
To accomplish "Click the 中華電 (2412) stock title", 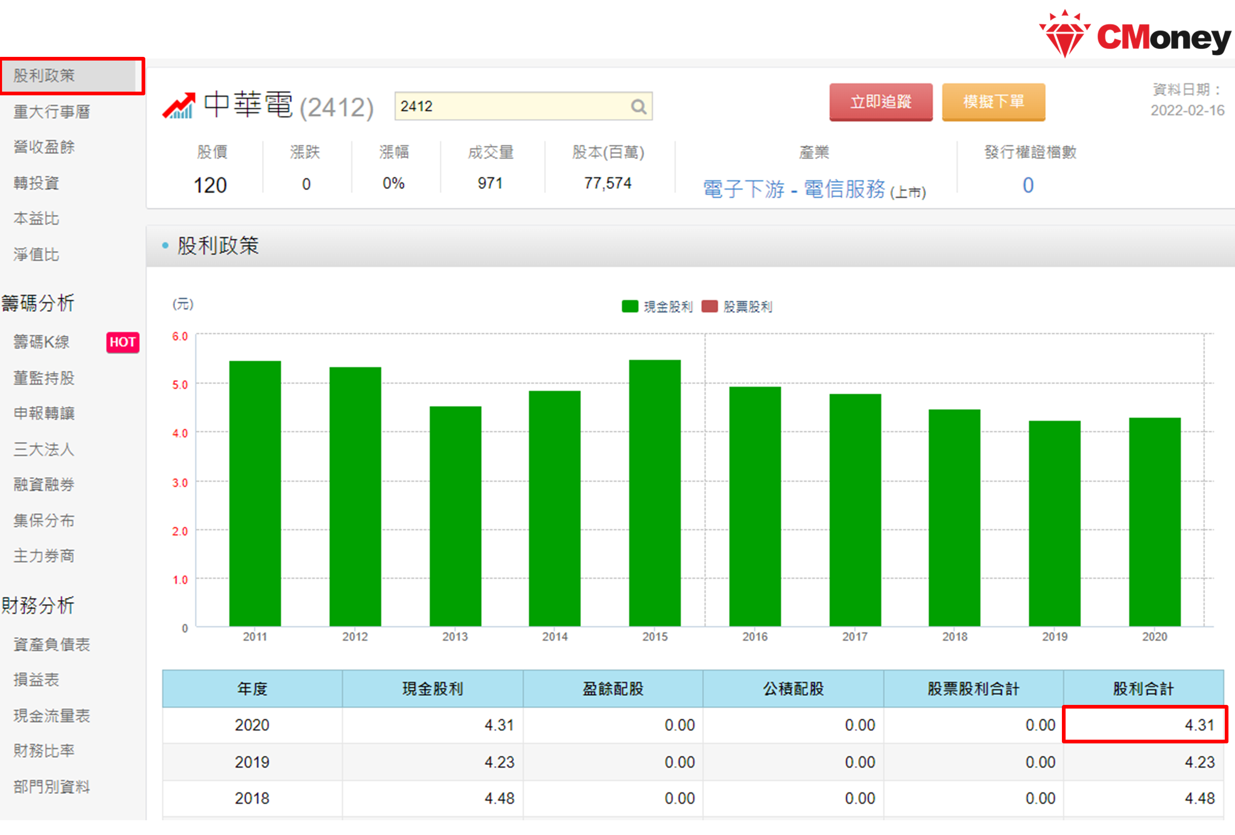I will coord(288,105).
